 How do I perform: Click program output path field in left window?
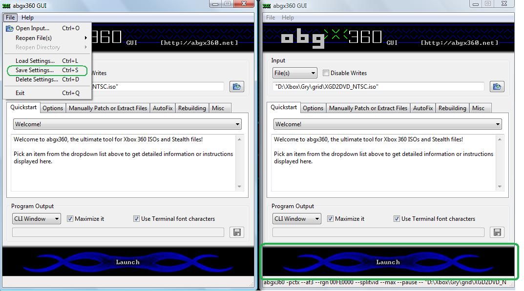[x=118, y=233]
